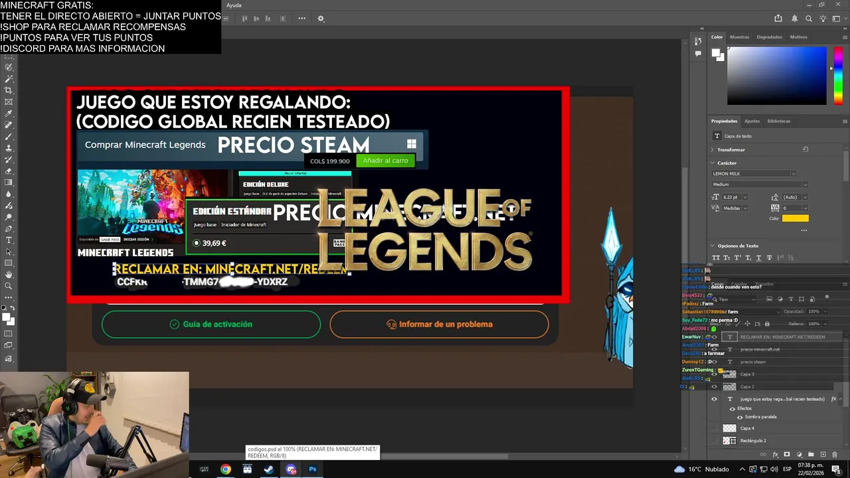Select the Zoom tool in toolbar
Viewport: 850px width, 478px height.
[9, 286]
